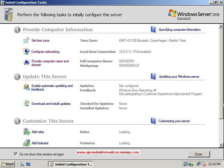Open the Add features link
This screenshot has width=224, height=168.
pyautogui.click(x=40, y=143)
